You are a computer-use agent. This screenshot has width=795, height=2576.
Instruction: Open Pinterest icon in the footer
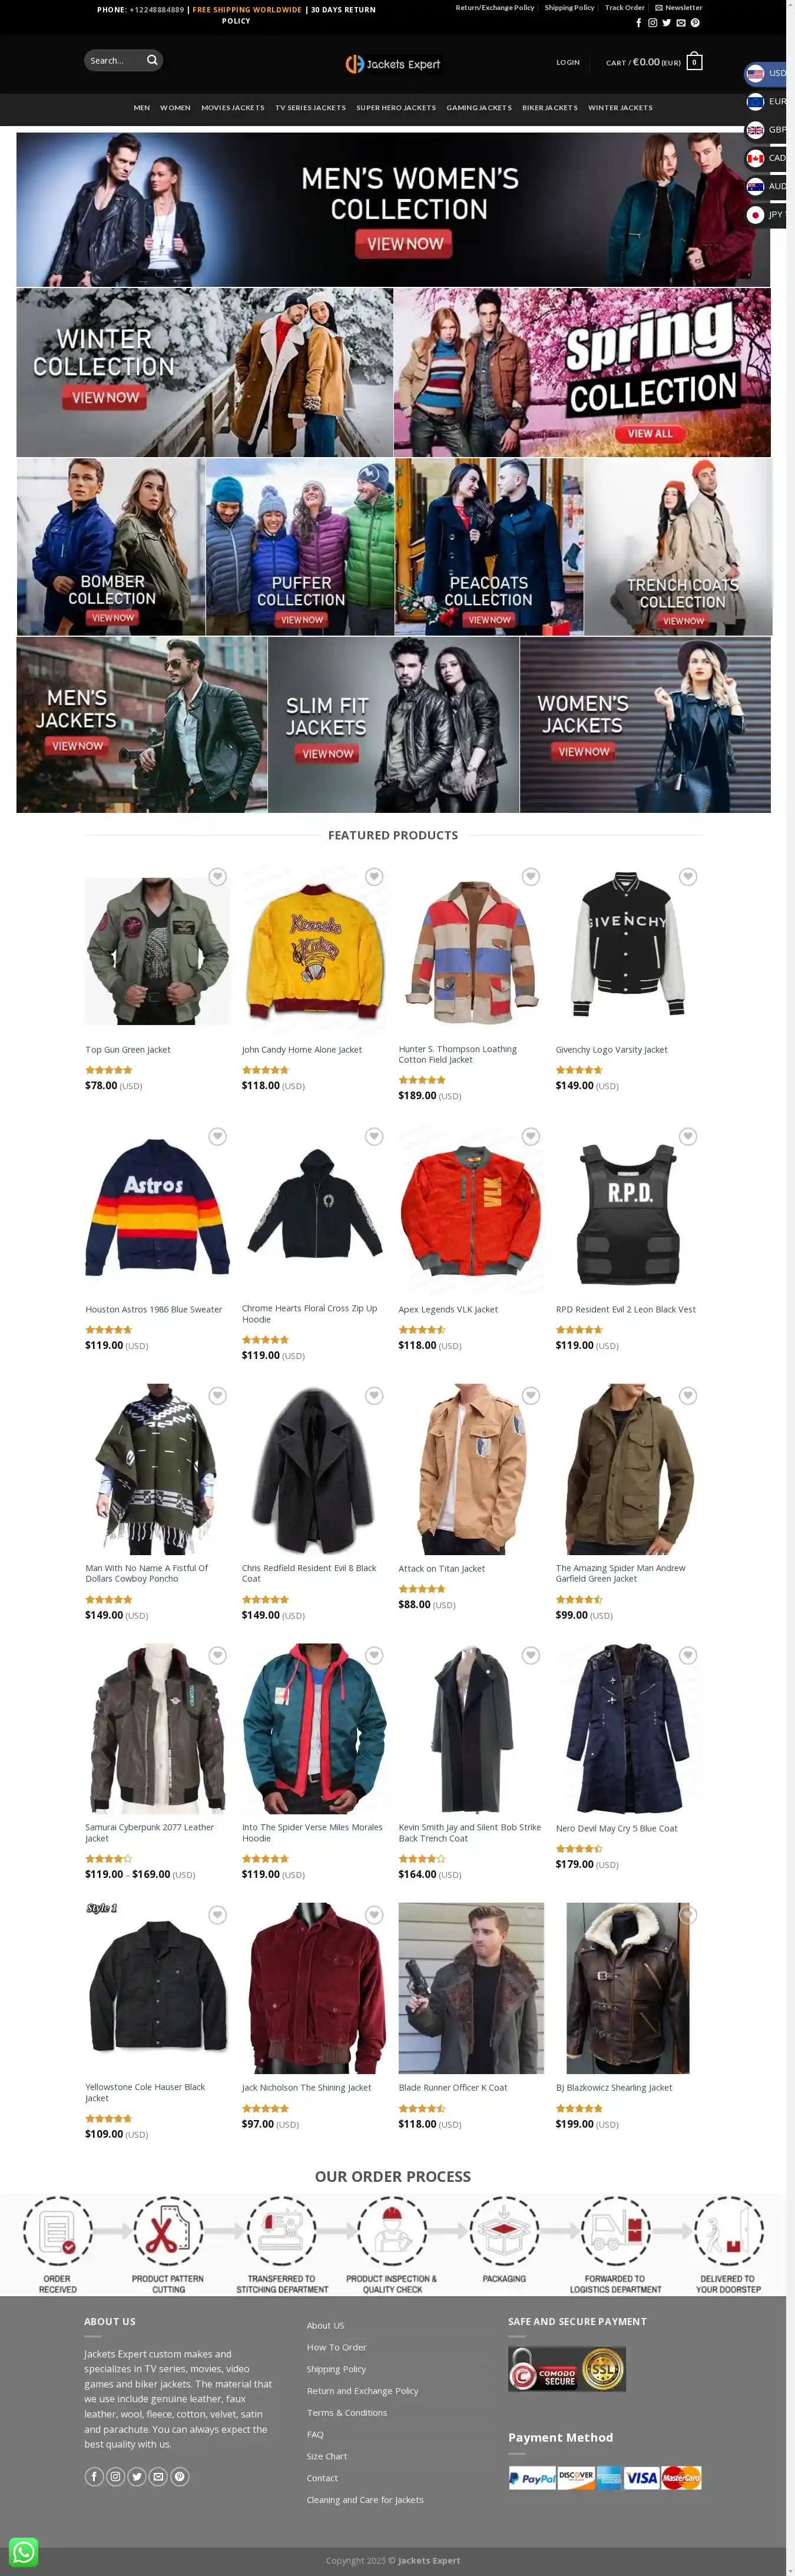[x=180, y=2476]
